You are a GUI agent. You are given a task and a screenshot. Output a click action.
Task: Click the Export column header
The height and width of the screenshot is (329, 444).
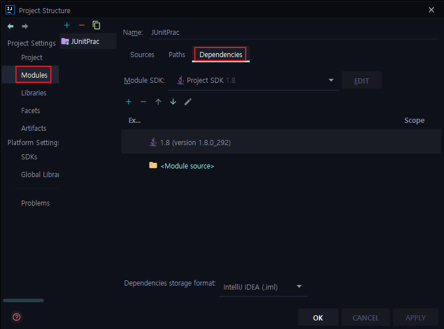pyautogui.click(x=134, y=121)
